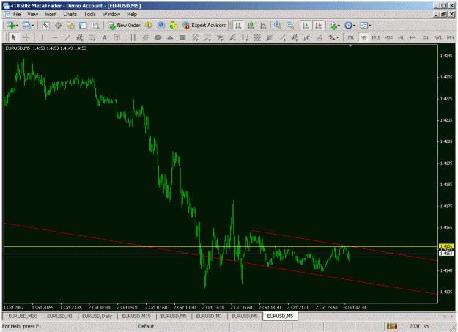Toggle the Terminal window icon
The image size is (458, 332).
click(83, 26)
